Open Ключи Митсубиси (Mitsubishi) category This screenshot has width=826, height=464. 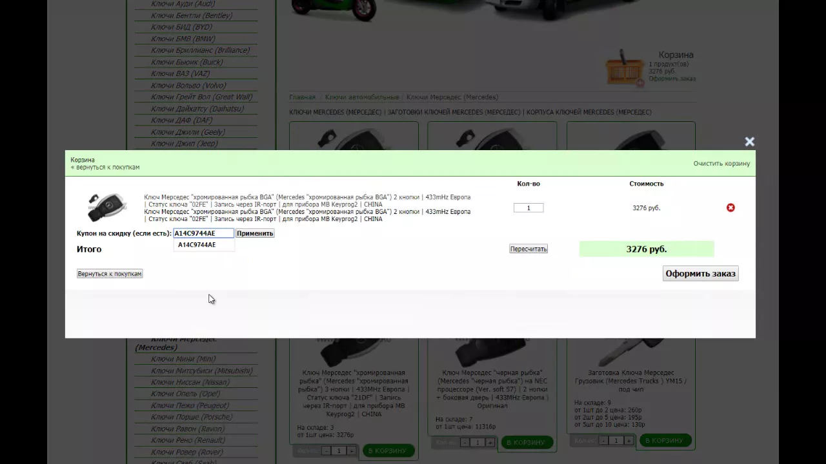click(202, 371)
